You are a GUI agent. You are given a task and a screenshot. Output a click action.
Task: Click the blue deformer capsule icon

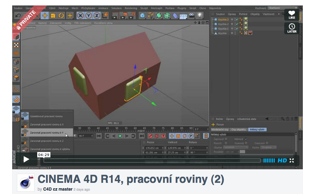[175, 16]
